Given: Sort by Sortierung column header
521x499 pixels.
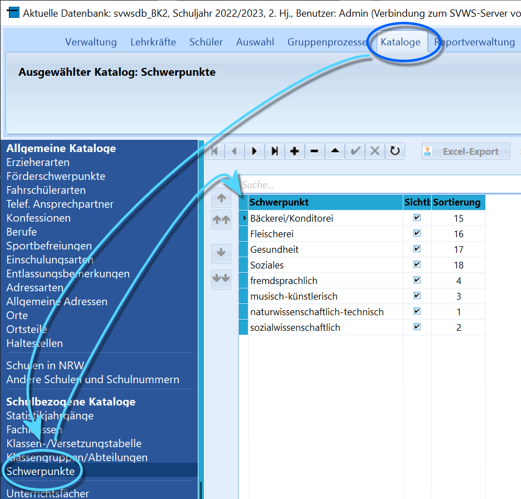Looking at the screenshot, I should pos(458,203).
